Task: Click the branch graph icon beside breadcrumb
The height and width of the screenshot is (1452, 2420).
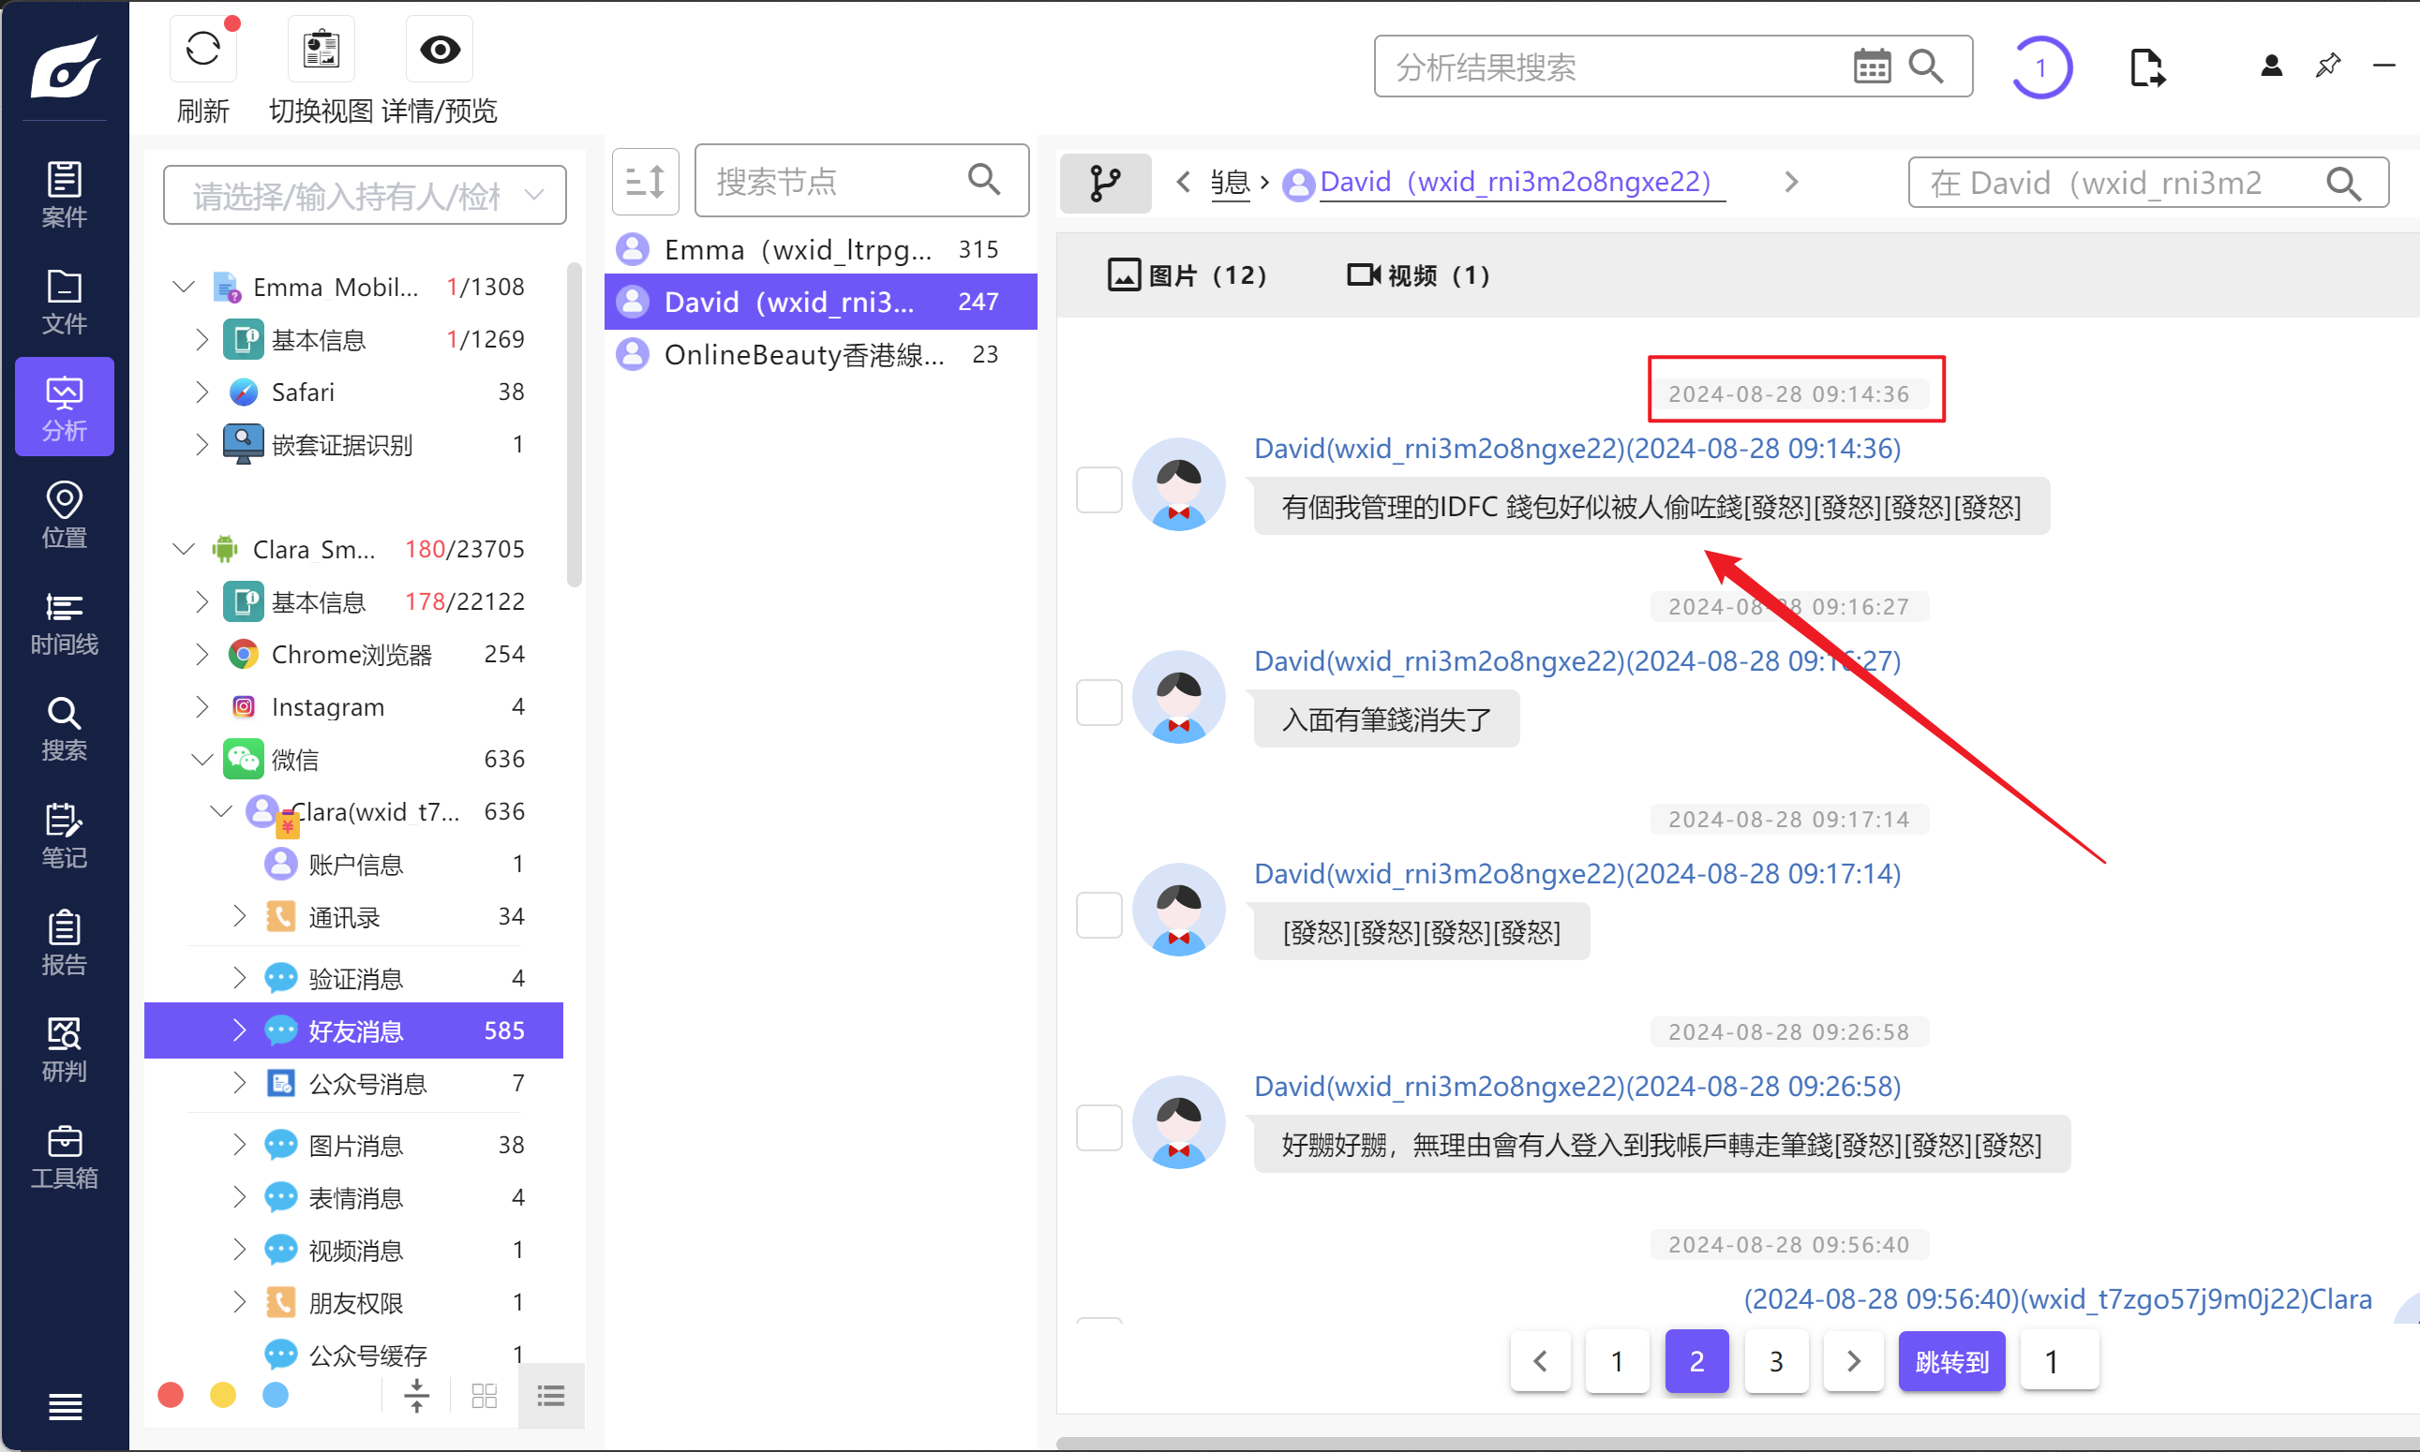Action: [x=1105, y=182]
